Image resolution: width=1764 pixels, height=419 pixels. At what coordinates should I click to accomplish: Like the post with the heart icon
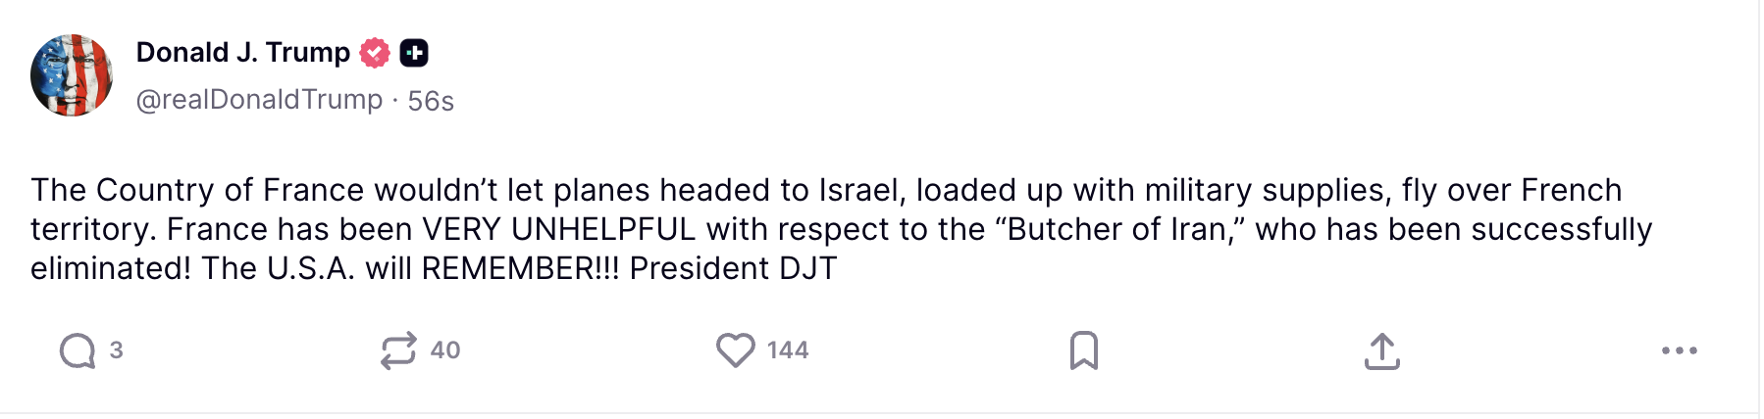(x=735, y=350)
